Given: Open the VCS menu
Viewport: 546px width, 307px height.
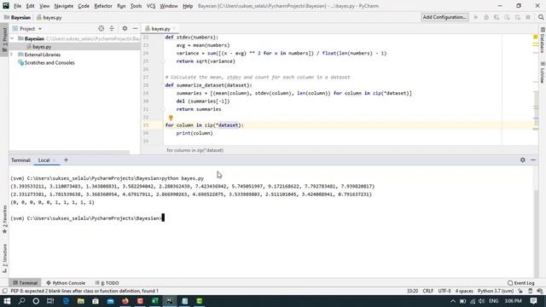Looking at the screenshot, I should click(x=151, y=6).
